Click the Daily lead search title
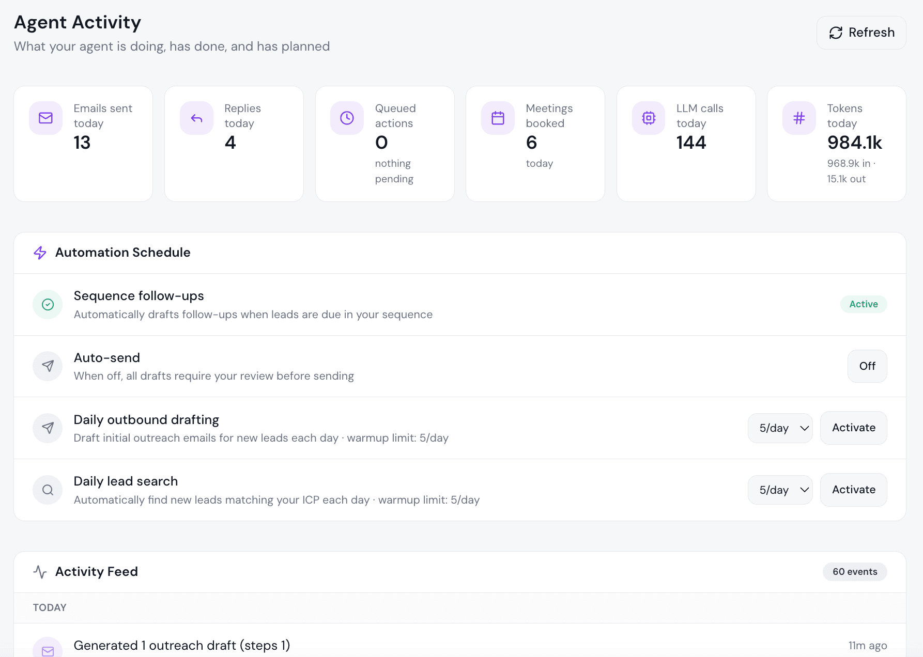 click(126, 481)
